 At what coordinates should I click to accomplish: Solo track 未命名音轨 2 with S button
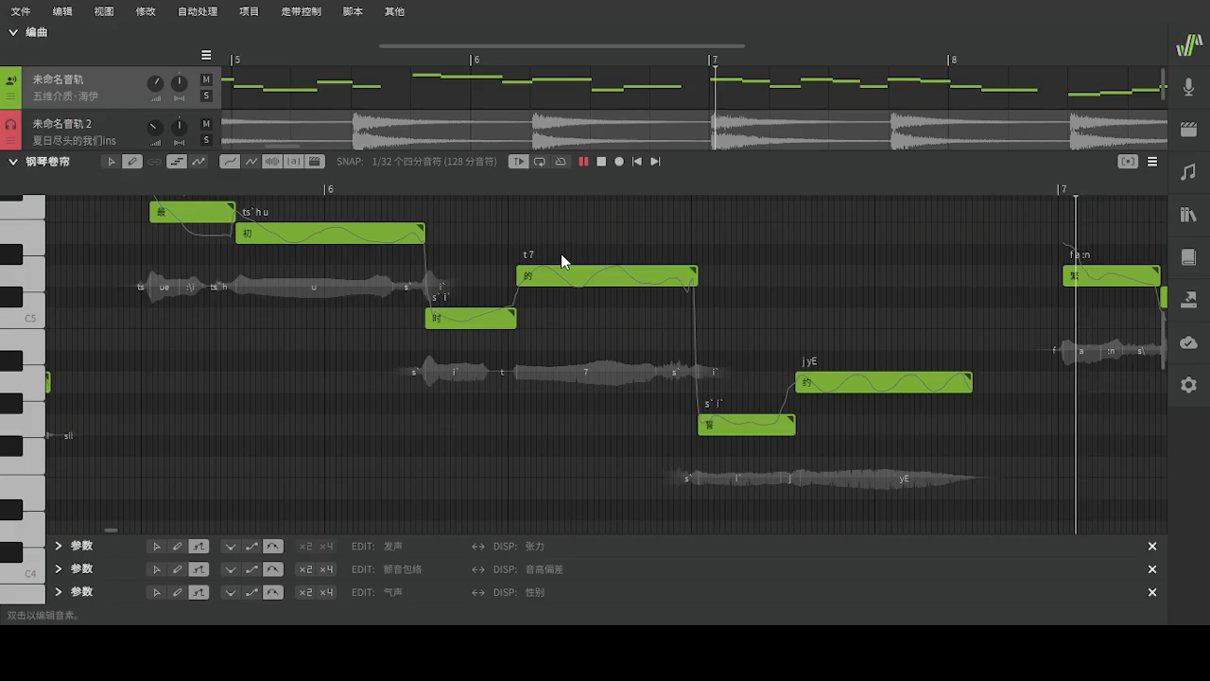point(206,140)
